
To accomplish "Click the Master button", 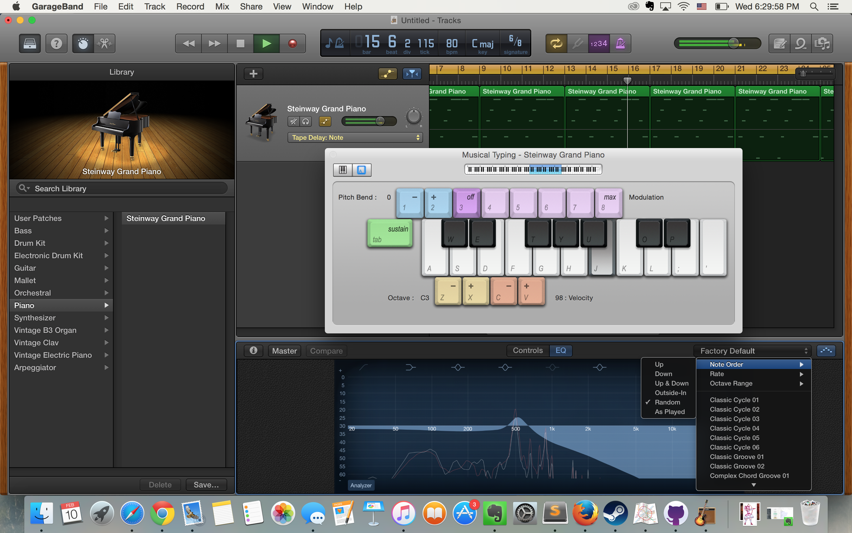I will [x=285, y=351].
